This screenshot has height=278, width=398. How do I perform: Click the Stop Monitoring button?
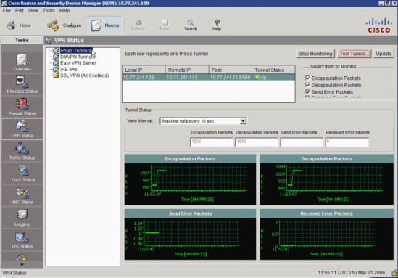click(x=315, y=54)
